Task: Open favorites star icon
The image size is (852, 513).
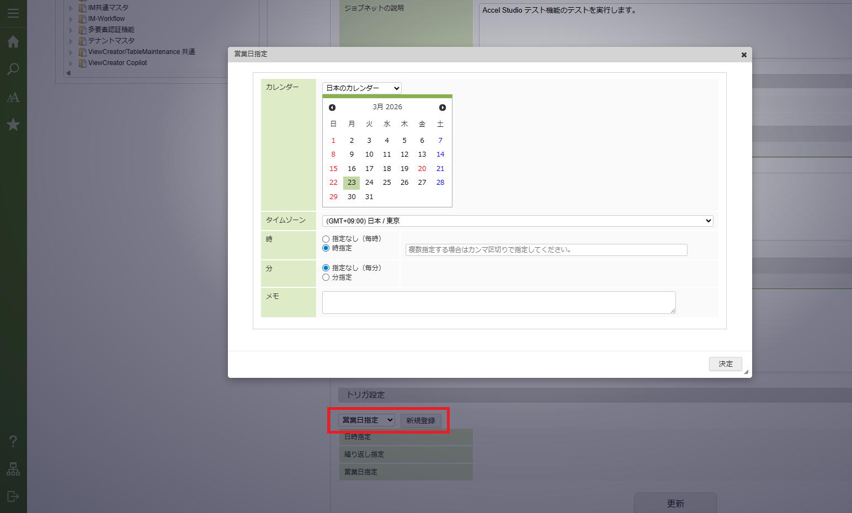Action: coord(13,125)
